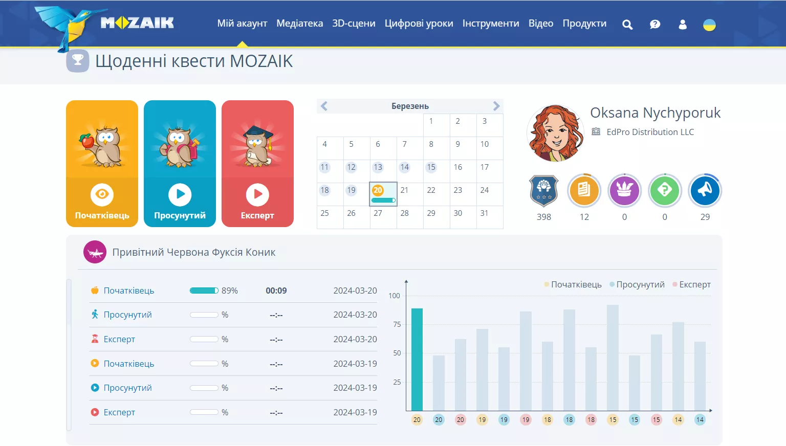
Task: Click the Ukrainian flag language icon
Action: pyautogui.click(x=709, y=25)
